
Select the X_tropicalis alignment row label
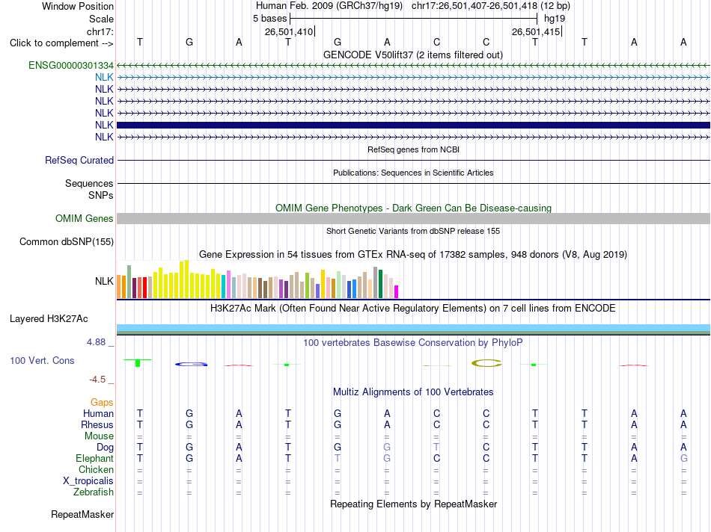tap(88, 481)
